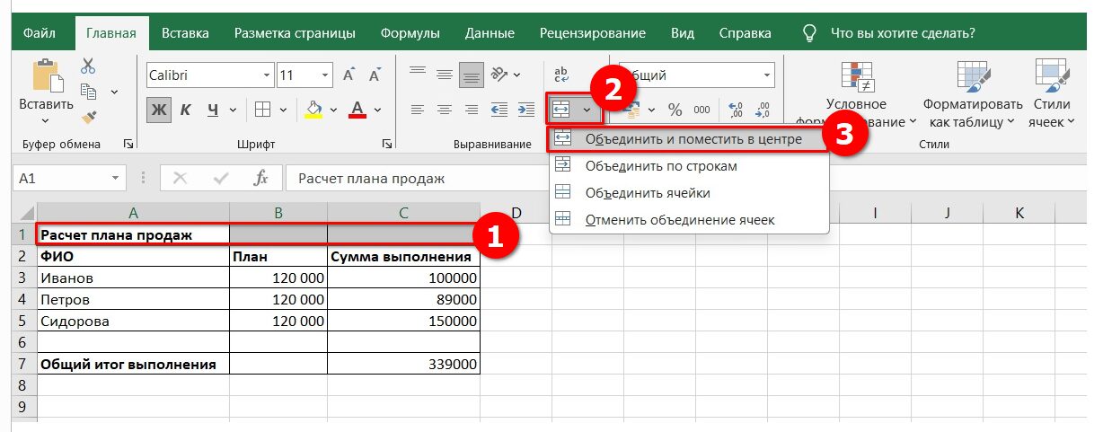1103x432 pixels.
Task: Expand the font color dropdown arrow
Action: [377, 110]
